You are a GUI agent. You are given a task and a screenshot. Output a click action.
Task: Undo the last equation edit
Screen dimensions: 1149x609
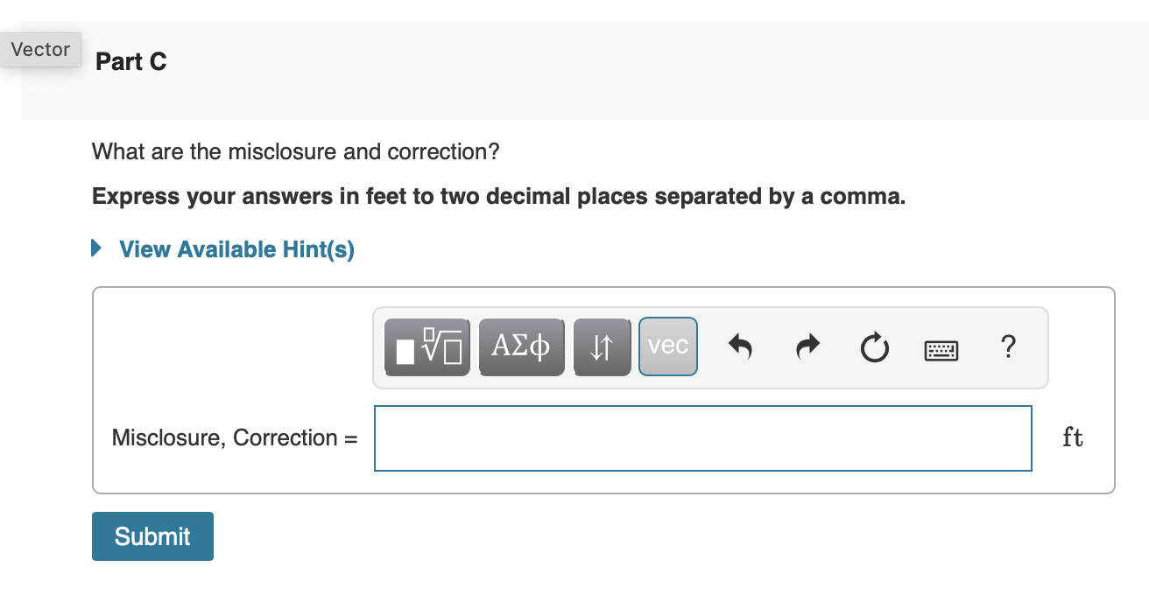(x=740, y=346)
